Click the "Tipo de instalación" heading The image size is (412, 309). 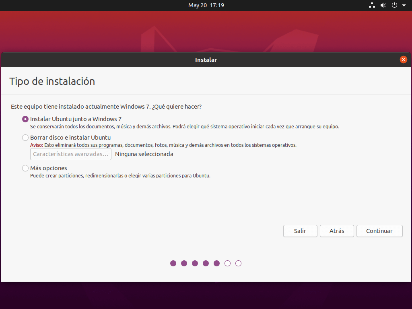52,81
